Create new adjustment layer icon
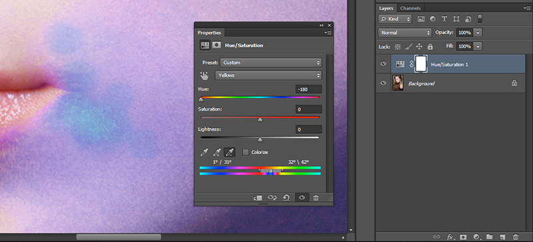This screenshot has width=533, height=242. (476, 237)
